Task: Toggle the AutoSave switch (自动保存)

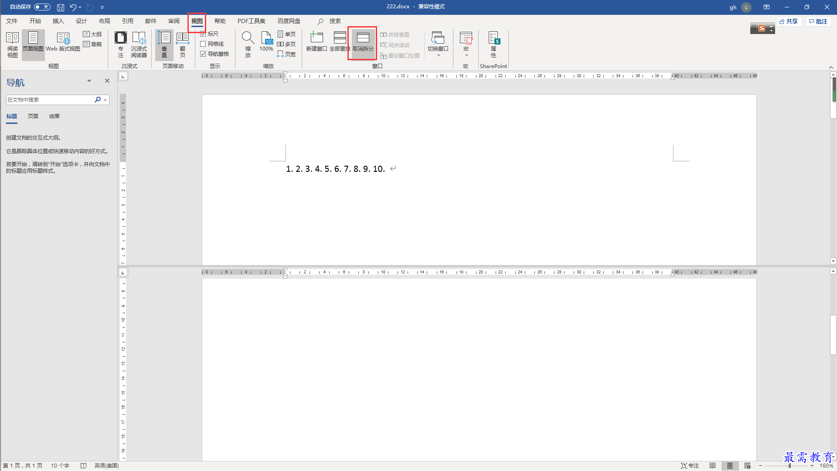Action: [x=42, y=7]
